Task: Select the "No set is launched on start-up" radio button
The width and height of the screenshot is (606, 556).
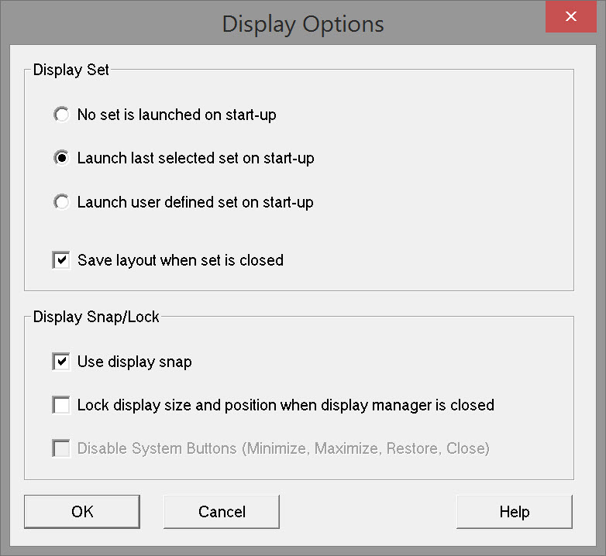Action: 61,115
